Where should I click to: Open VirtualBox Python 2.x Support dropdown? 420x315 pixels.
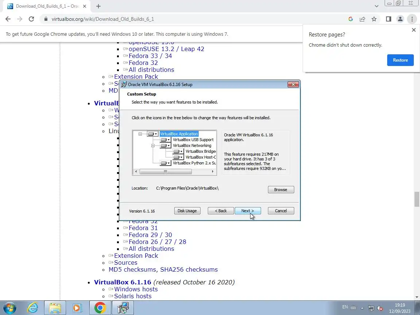point(165,163)
